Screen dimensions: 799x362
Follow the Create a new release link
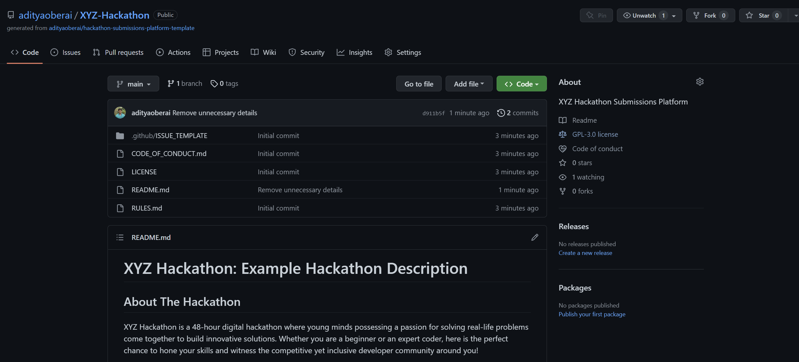coord(585,253)
